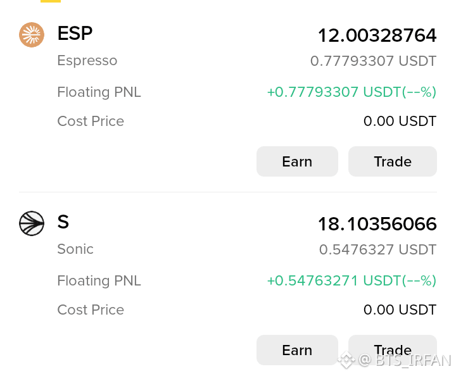This screenshot has height=376, width=456.
Task: Click the Sonic coin name label
Action: (x=75, y=249)
